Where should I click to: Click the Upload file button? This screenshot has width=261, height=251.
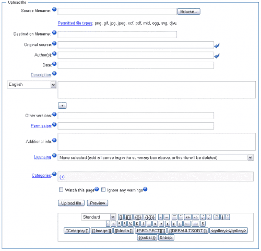[71, 203]
